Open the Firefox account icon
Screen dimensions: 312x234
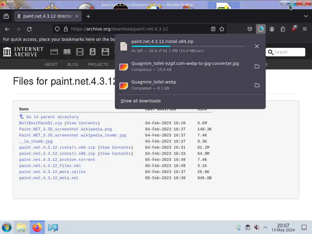coord(272,29)
